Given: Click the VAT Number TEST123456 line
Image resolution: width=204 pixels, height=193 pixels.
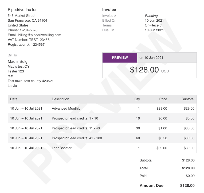Looking at the screenshot, I should tap(29, 40).
